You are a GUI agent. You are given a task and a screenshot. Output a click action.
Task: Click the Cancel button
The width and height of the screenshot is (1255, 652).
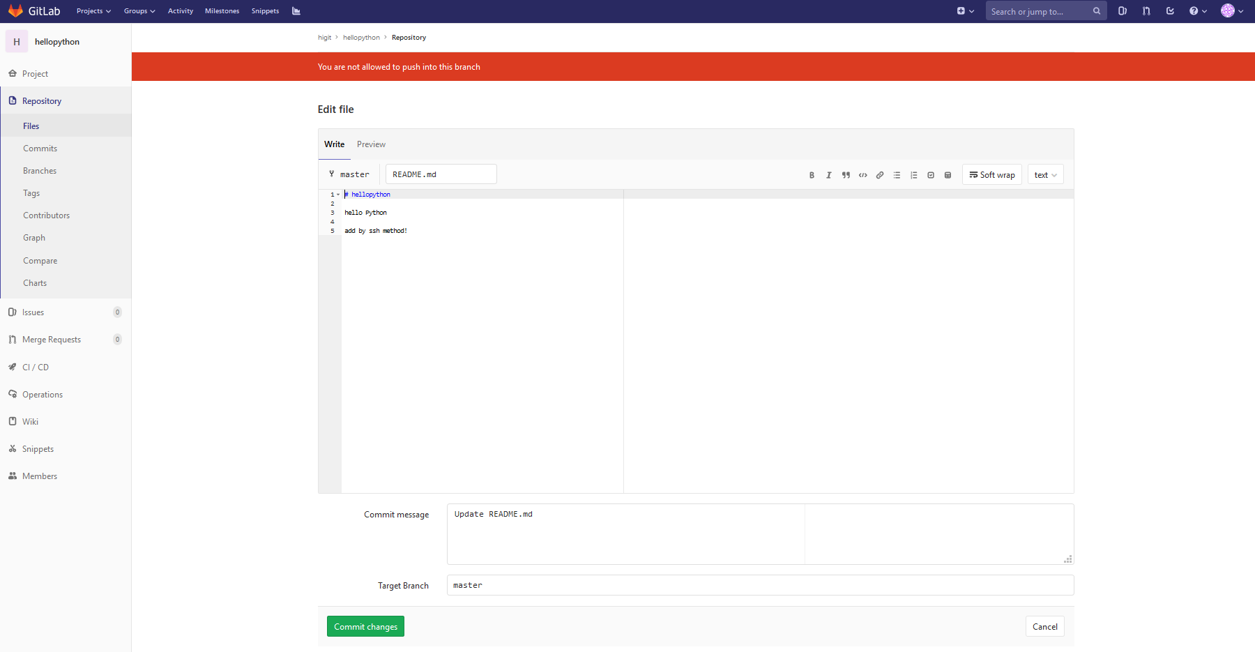tap(1044, 626)
